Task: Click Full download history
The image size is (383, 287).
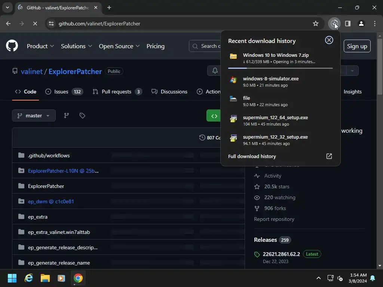Action: point(252,157)
